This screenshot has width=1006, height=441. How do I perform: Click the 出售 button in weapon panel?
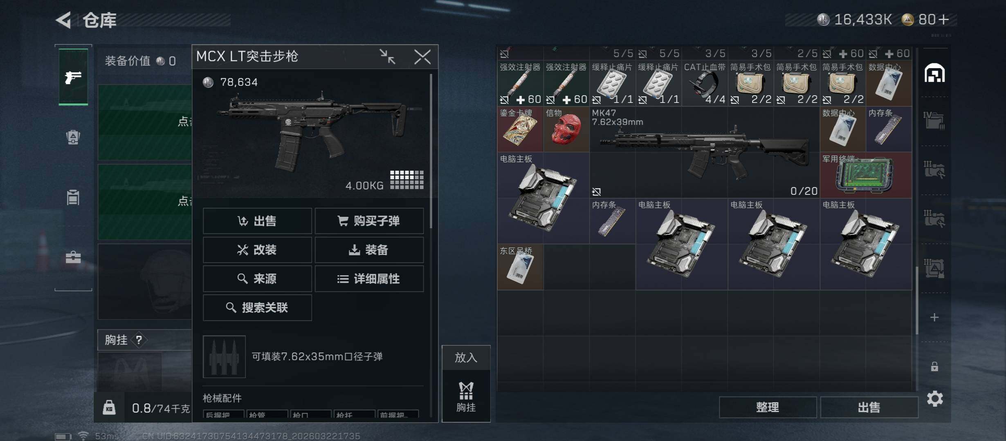click(257, 221)
